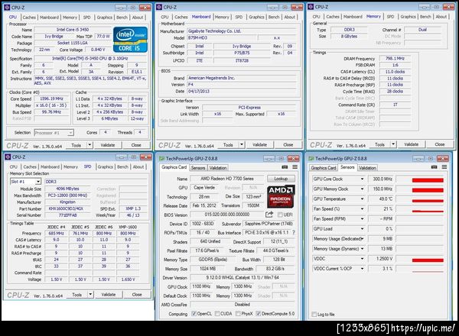The height and width of the screenshot is (336, 459).
Task: Open Memory Usage (Dedicated) sensor dropdown
Action: coord(362,239)
